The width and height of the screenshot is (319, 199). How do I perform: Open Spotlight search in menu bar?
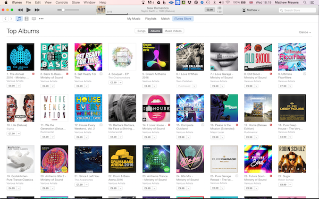pos(305,3)
